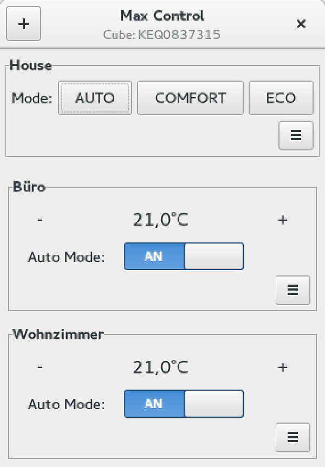
Task: Click the Max Control title
Action: click(161, 16)
